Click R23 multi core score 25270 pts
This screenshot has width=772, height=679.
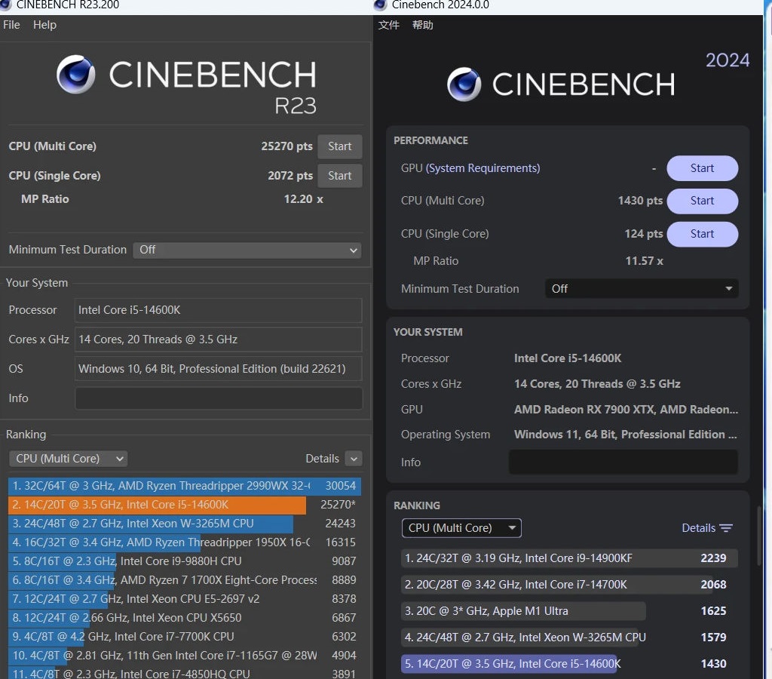coord(286,146)
